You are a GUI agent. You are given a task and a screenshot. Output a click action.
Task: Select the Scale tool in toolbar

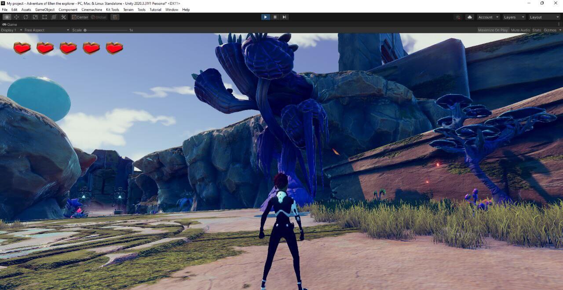[35, 17]
